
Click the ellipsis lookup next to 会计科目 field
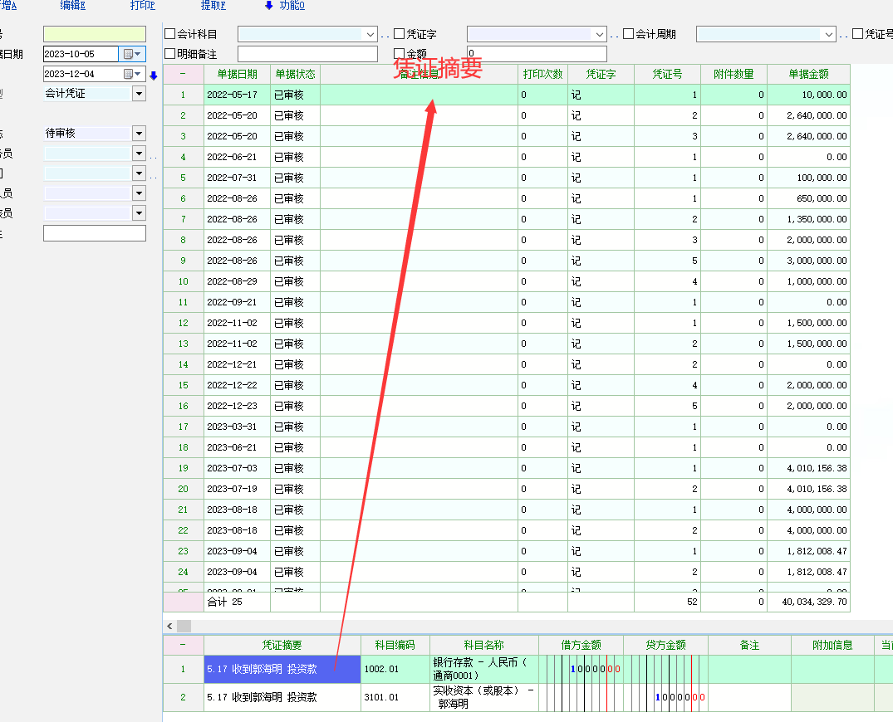385,35
